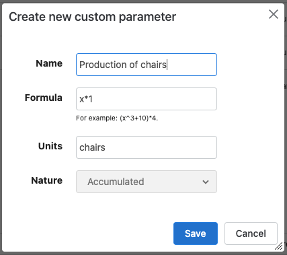Close the Create new custom parameter dialog
Viewport: 287px width, 255px height.
click(x=274, y=15)
